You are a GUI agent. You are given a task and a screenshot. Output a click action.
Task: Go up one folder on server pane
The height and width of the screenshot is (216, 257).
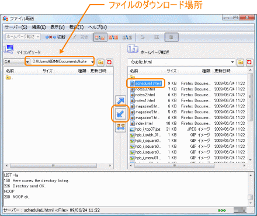tap(241, 62)
